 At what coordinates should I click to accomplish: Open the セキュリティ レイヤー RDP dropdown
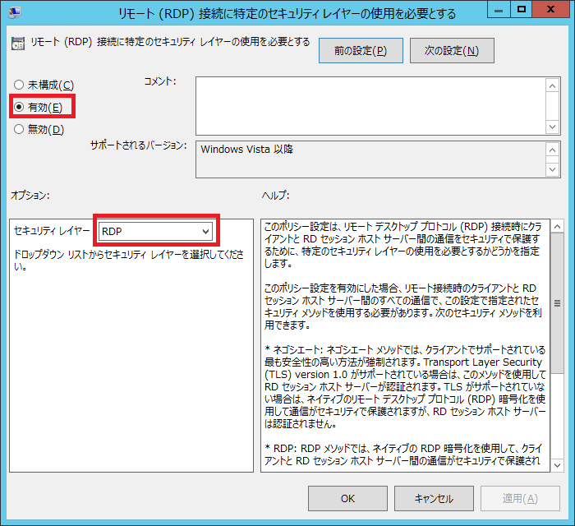coord(155,232)
